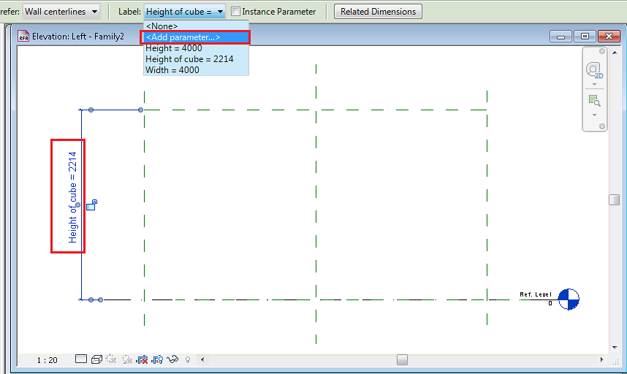Click vertical scrollbar down arrow
This screenshot has height=374, width=627.
click(614, 348)
